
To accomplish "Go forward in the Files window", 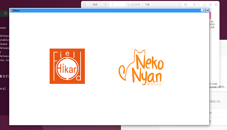I will tap(119, 5).
